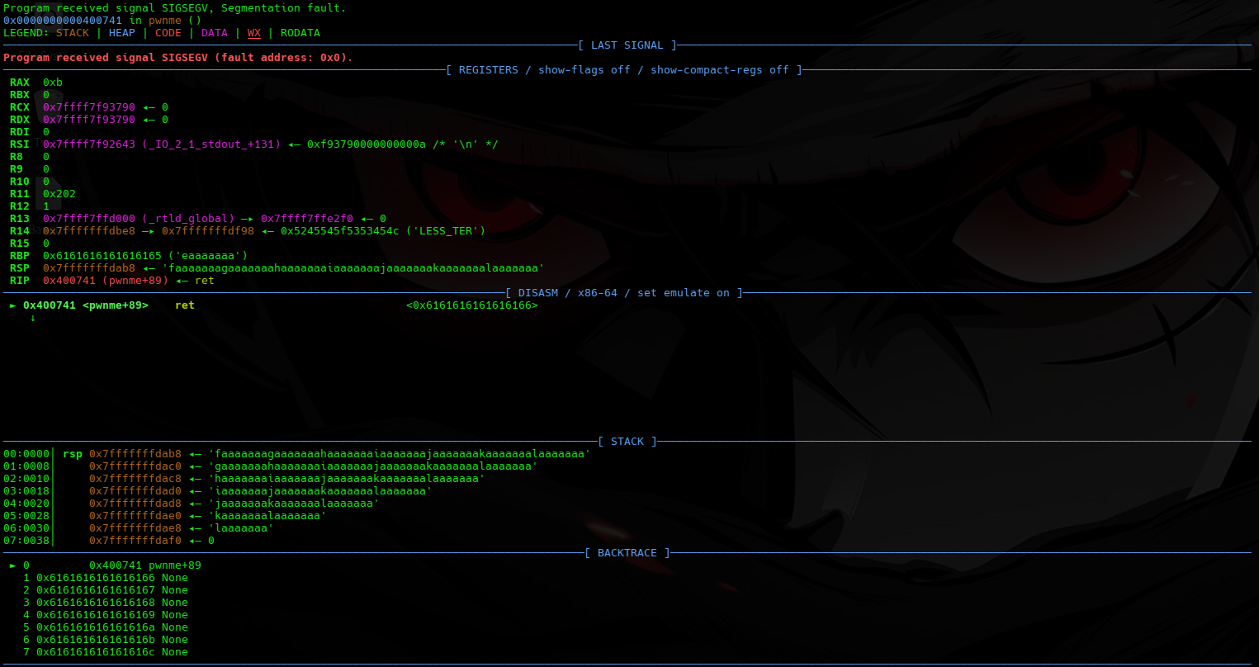The width and height of the screenshot is (1259, 667).
Task: Select backtrace frame 4 0x6161616161616169
Action: [x=106, y=615]
